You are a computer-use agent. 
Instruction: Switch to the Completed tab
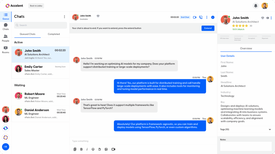[54, 34]
